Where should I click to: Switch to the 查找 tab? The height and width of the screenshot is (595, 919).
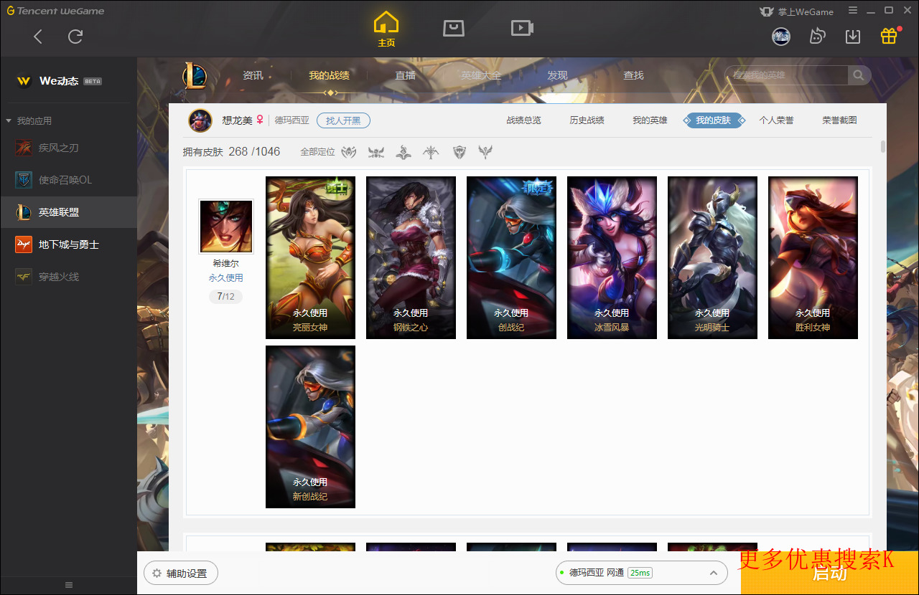633,75
